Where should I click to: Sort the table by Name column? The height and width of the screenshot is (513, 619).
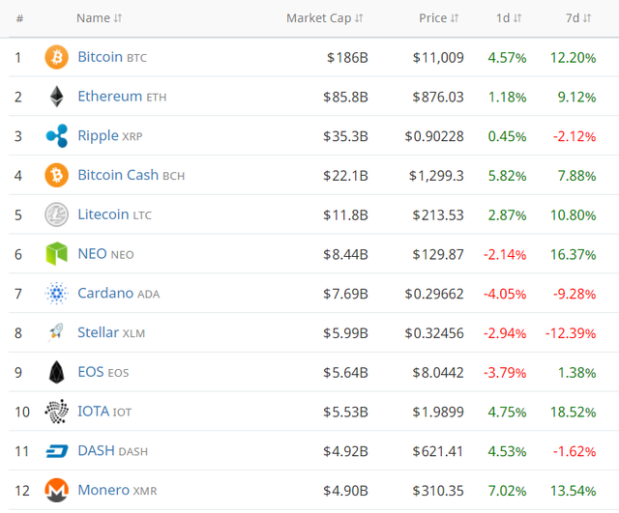99,18
